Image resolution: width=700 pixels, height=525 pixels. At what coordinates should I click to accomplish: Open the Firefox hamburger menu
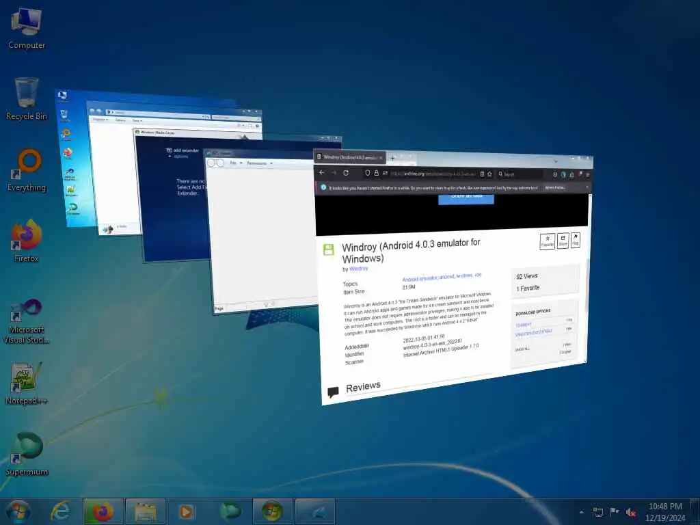pos(587,174)
